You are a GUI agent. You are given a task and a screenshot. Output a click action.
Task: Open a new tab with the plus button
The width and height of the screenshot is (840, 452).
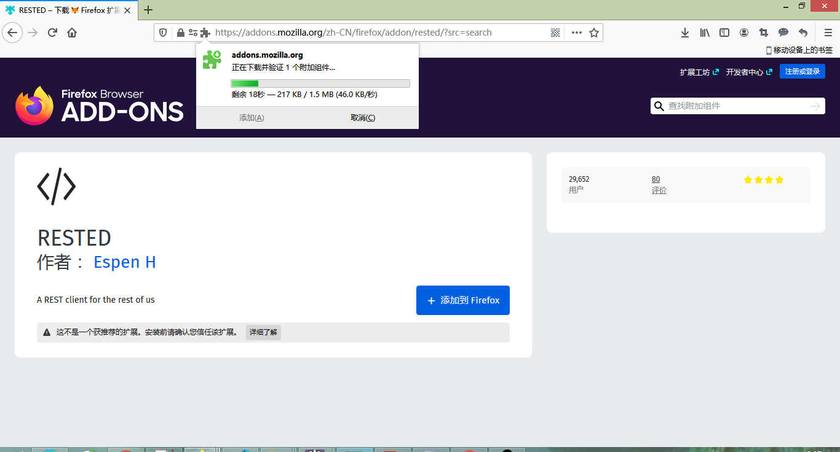tap(148, 10)
